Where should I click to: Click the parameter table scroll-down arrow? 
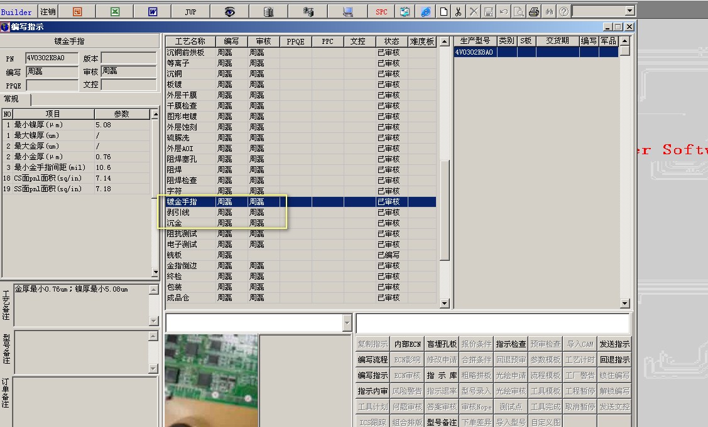tap(155, 272)
